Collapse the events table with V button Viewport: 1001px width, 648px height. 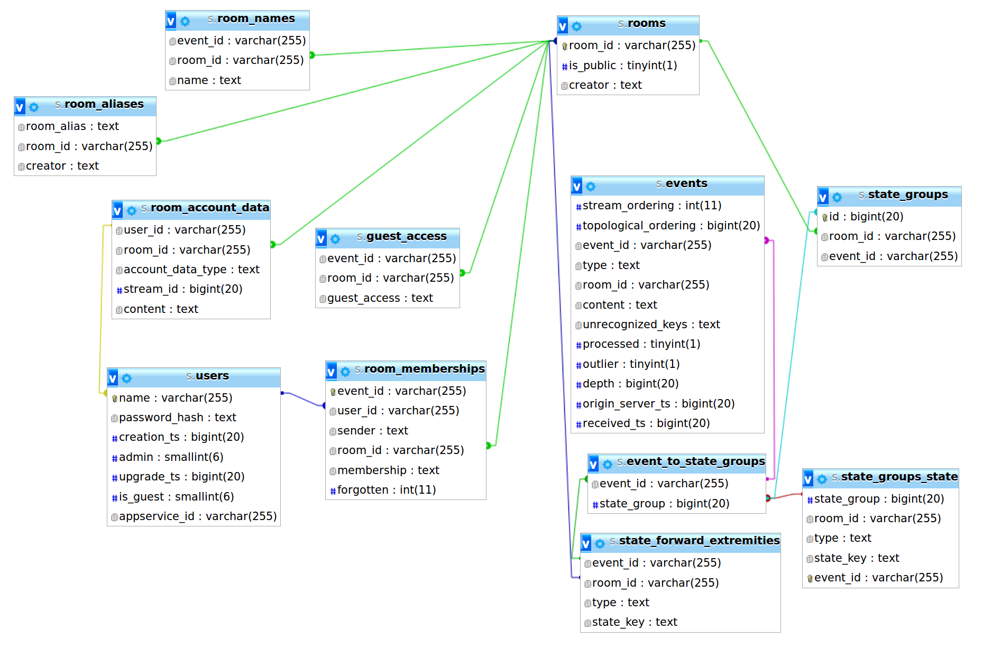[x=577, y=186]
